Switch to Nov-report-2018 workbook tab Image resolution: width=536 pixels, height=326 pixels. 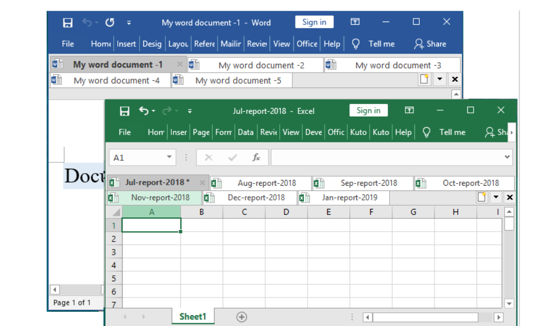point(154,198)
